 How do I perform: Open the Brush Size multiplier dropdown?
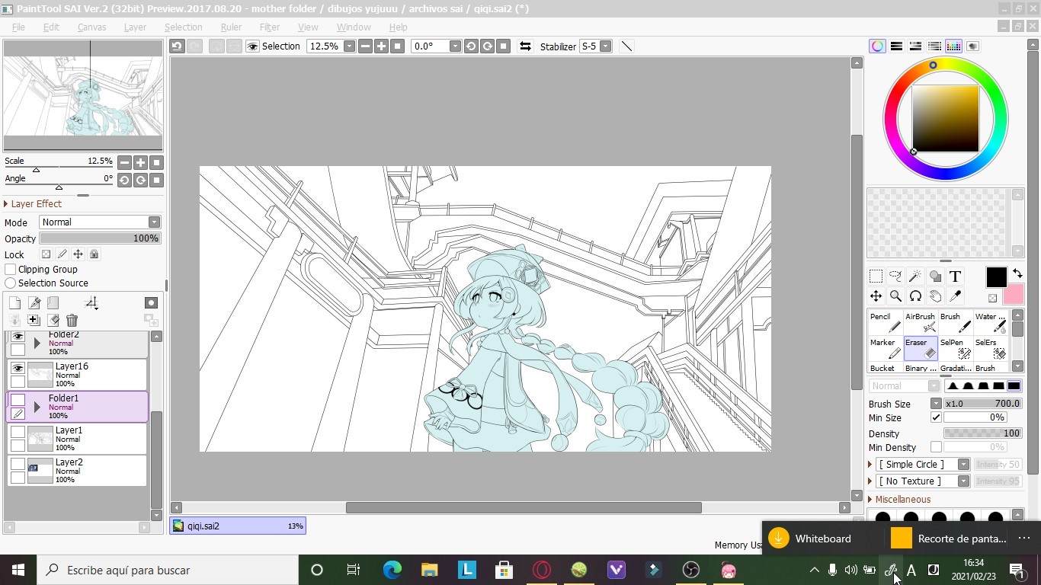(x=936, y=404)
